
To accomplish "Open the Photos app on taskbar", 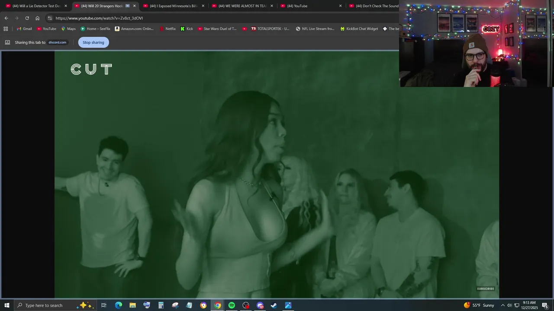I will tap(288, 305).
